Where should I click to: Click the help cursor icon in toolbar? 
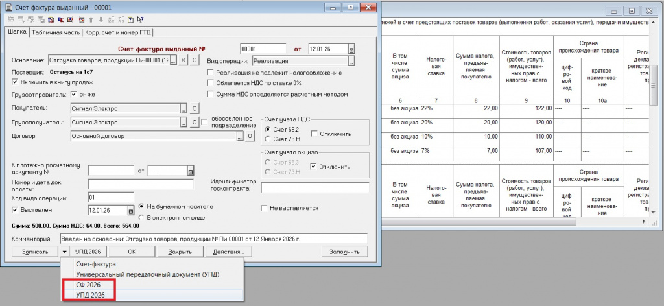click(141, 20)
